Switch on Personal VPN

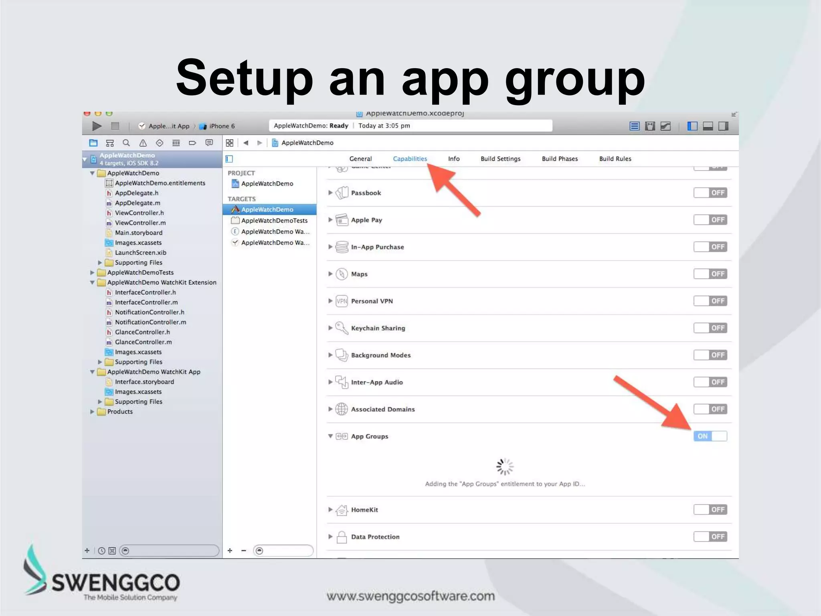pos(710,301)
